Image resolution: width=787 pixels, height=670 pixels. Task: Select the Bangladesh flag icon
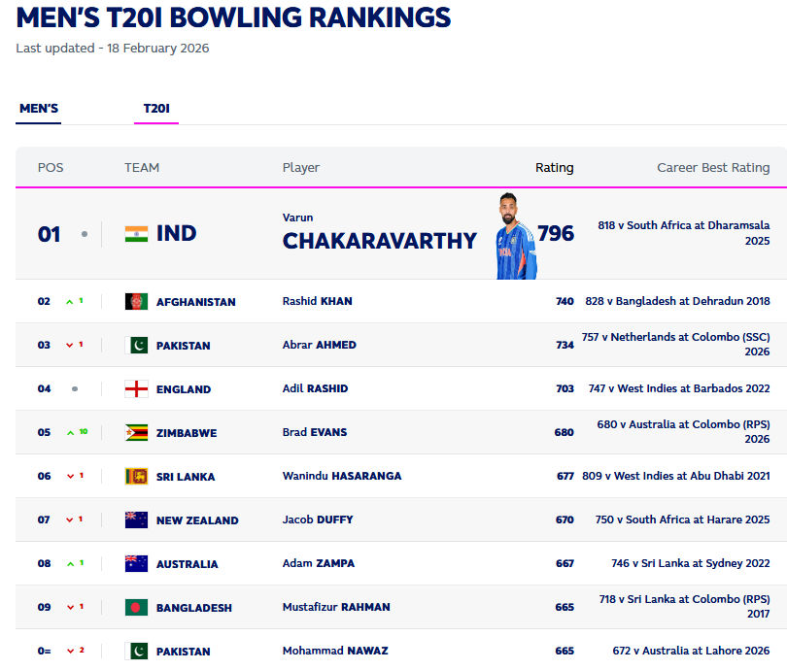pos(137,607)
